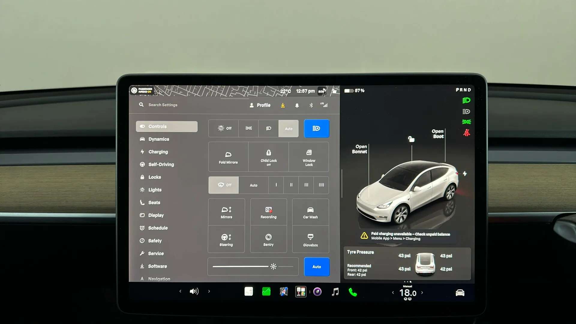This screenshot has width=576, height=324.
Task: Decrease volume with left arrow
Action: [180, 291]
